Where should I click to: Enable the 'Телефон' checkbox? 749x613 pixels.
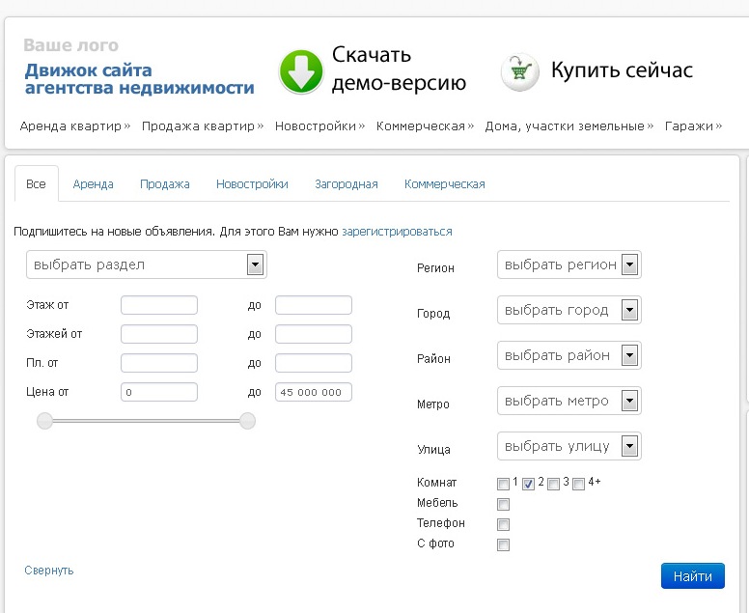click(x=503, y=524)
